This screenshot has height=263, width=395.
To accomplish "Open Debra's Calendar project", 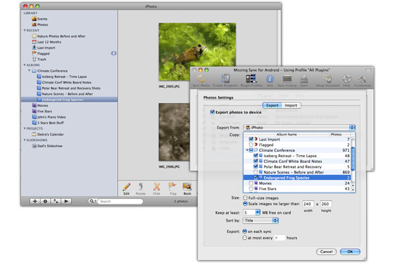I will (x=48, y=134).
